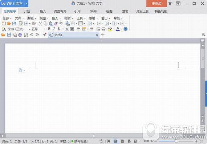Apply the yellow highlight pen

click(110, 29)
